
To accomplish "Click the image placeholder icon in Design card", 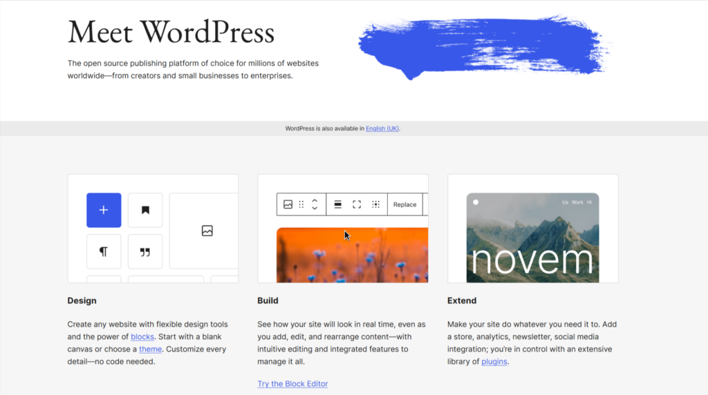I will (x=207, y=231).
